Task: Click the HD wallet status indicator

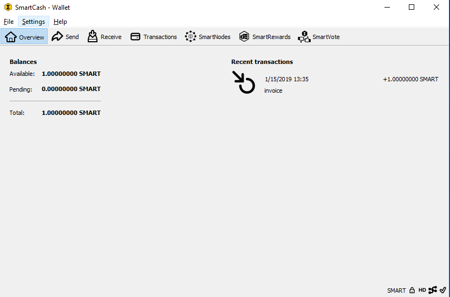Action: pyautogui.click(x=422, y=290)
